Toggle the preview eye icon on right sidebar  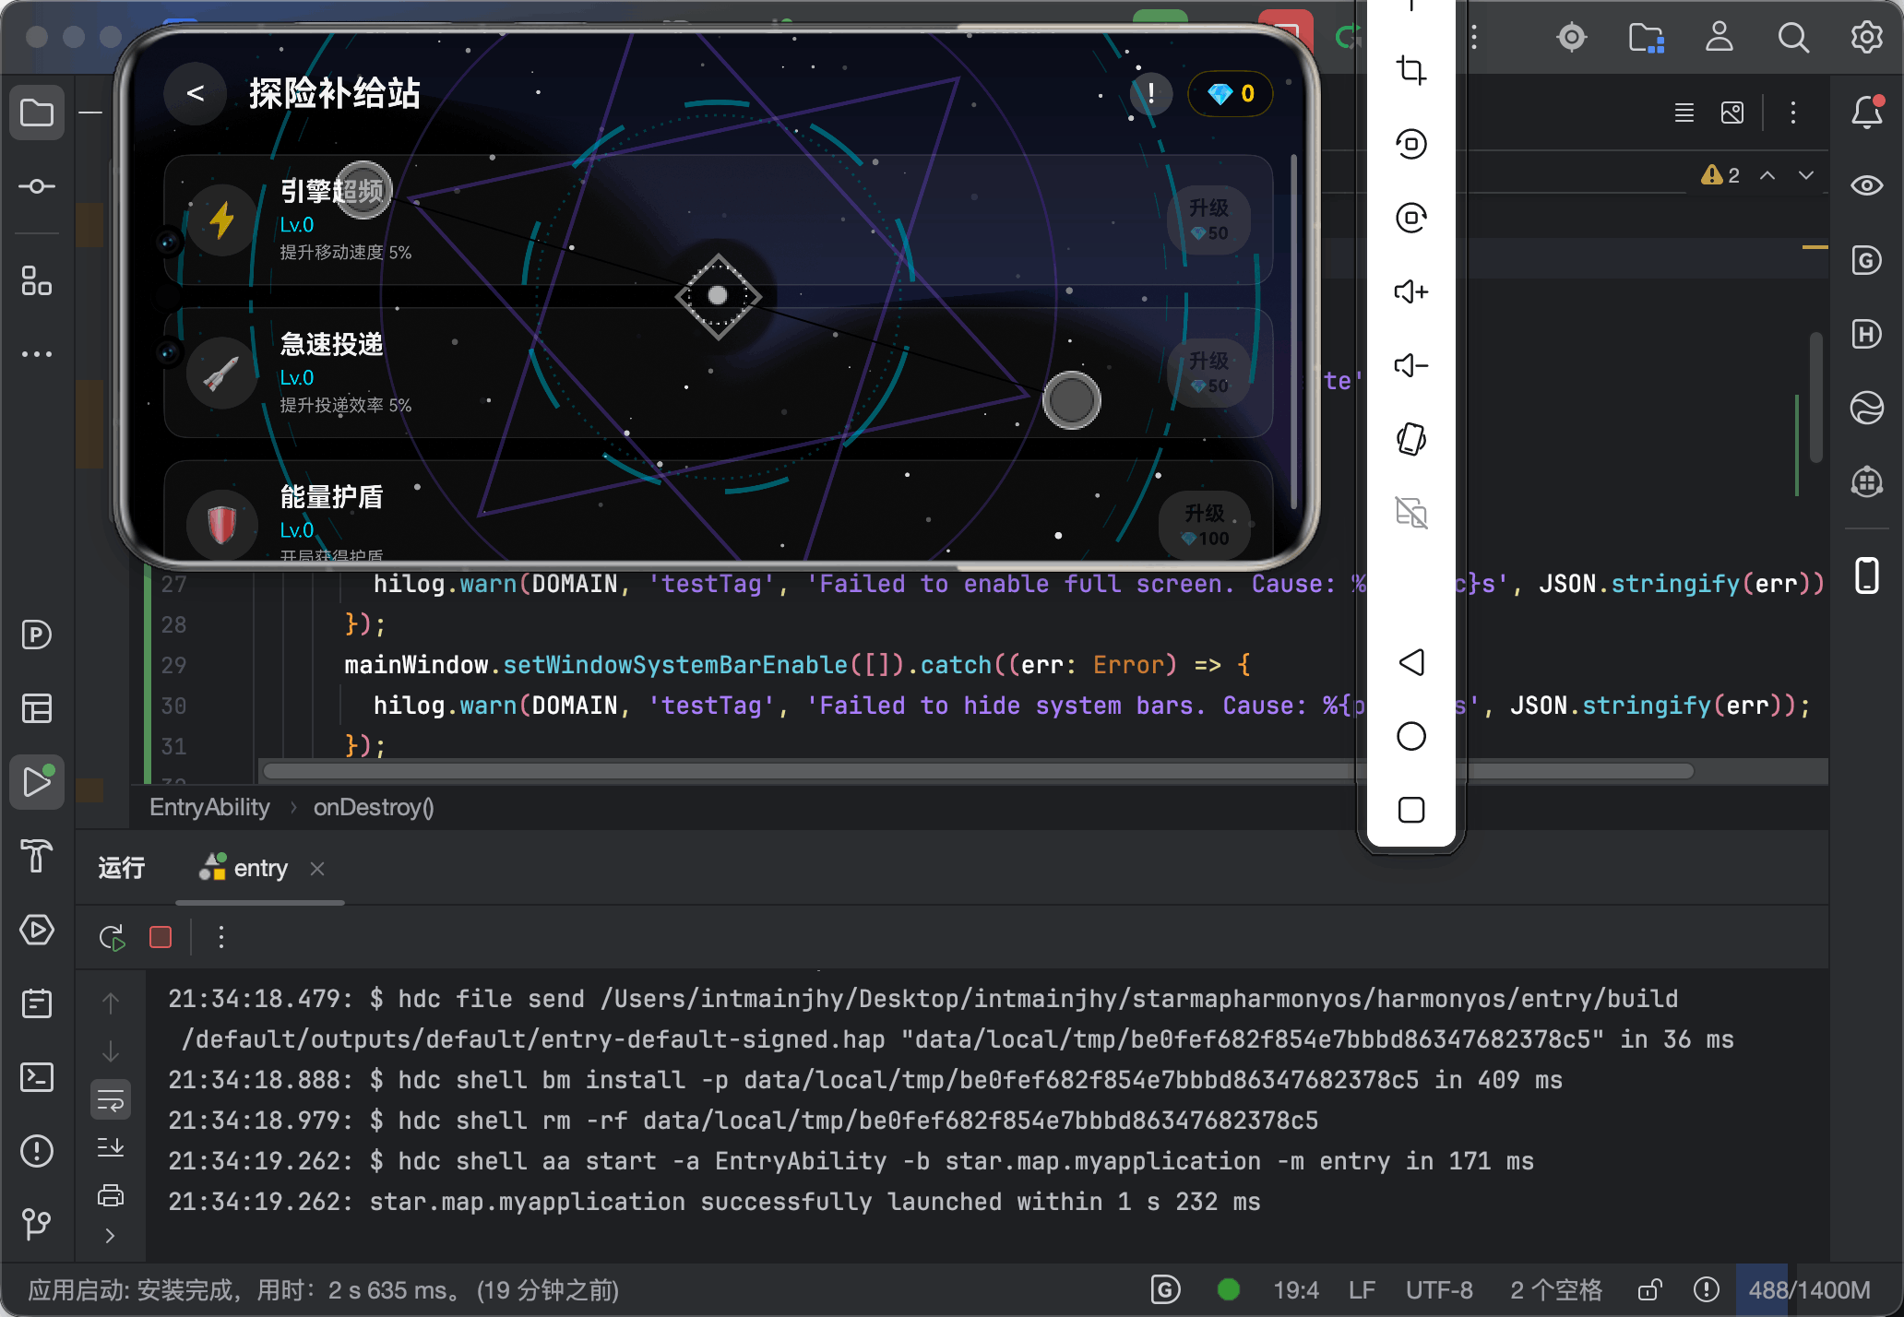(x=1867, y=186)
